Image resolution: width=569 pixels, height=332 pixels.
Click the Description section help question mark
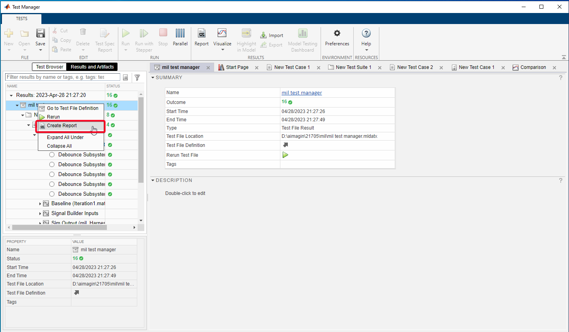click(561, 181)
